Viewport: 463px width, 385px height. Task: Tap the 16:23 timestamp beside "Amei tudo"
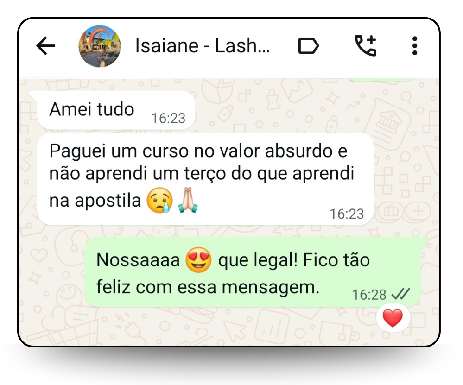[168, 119]
